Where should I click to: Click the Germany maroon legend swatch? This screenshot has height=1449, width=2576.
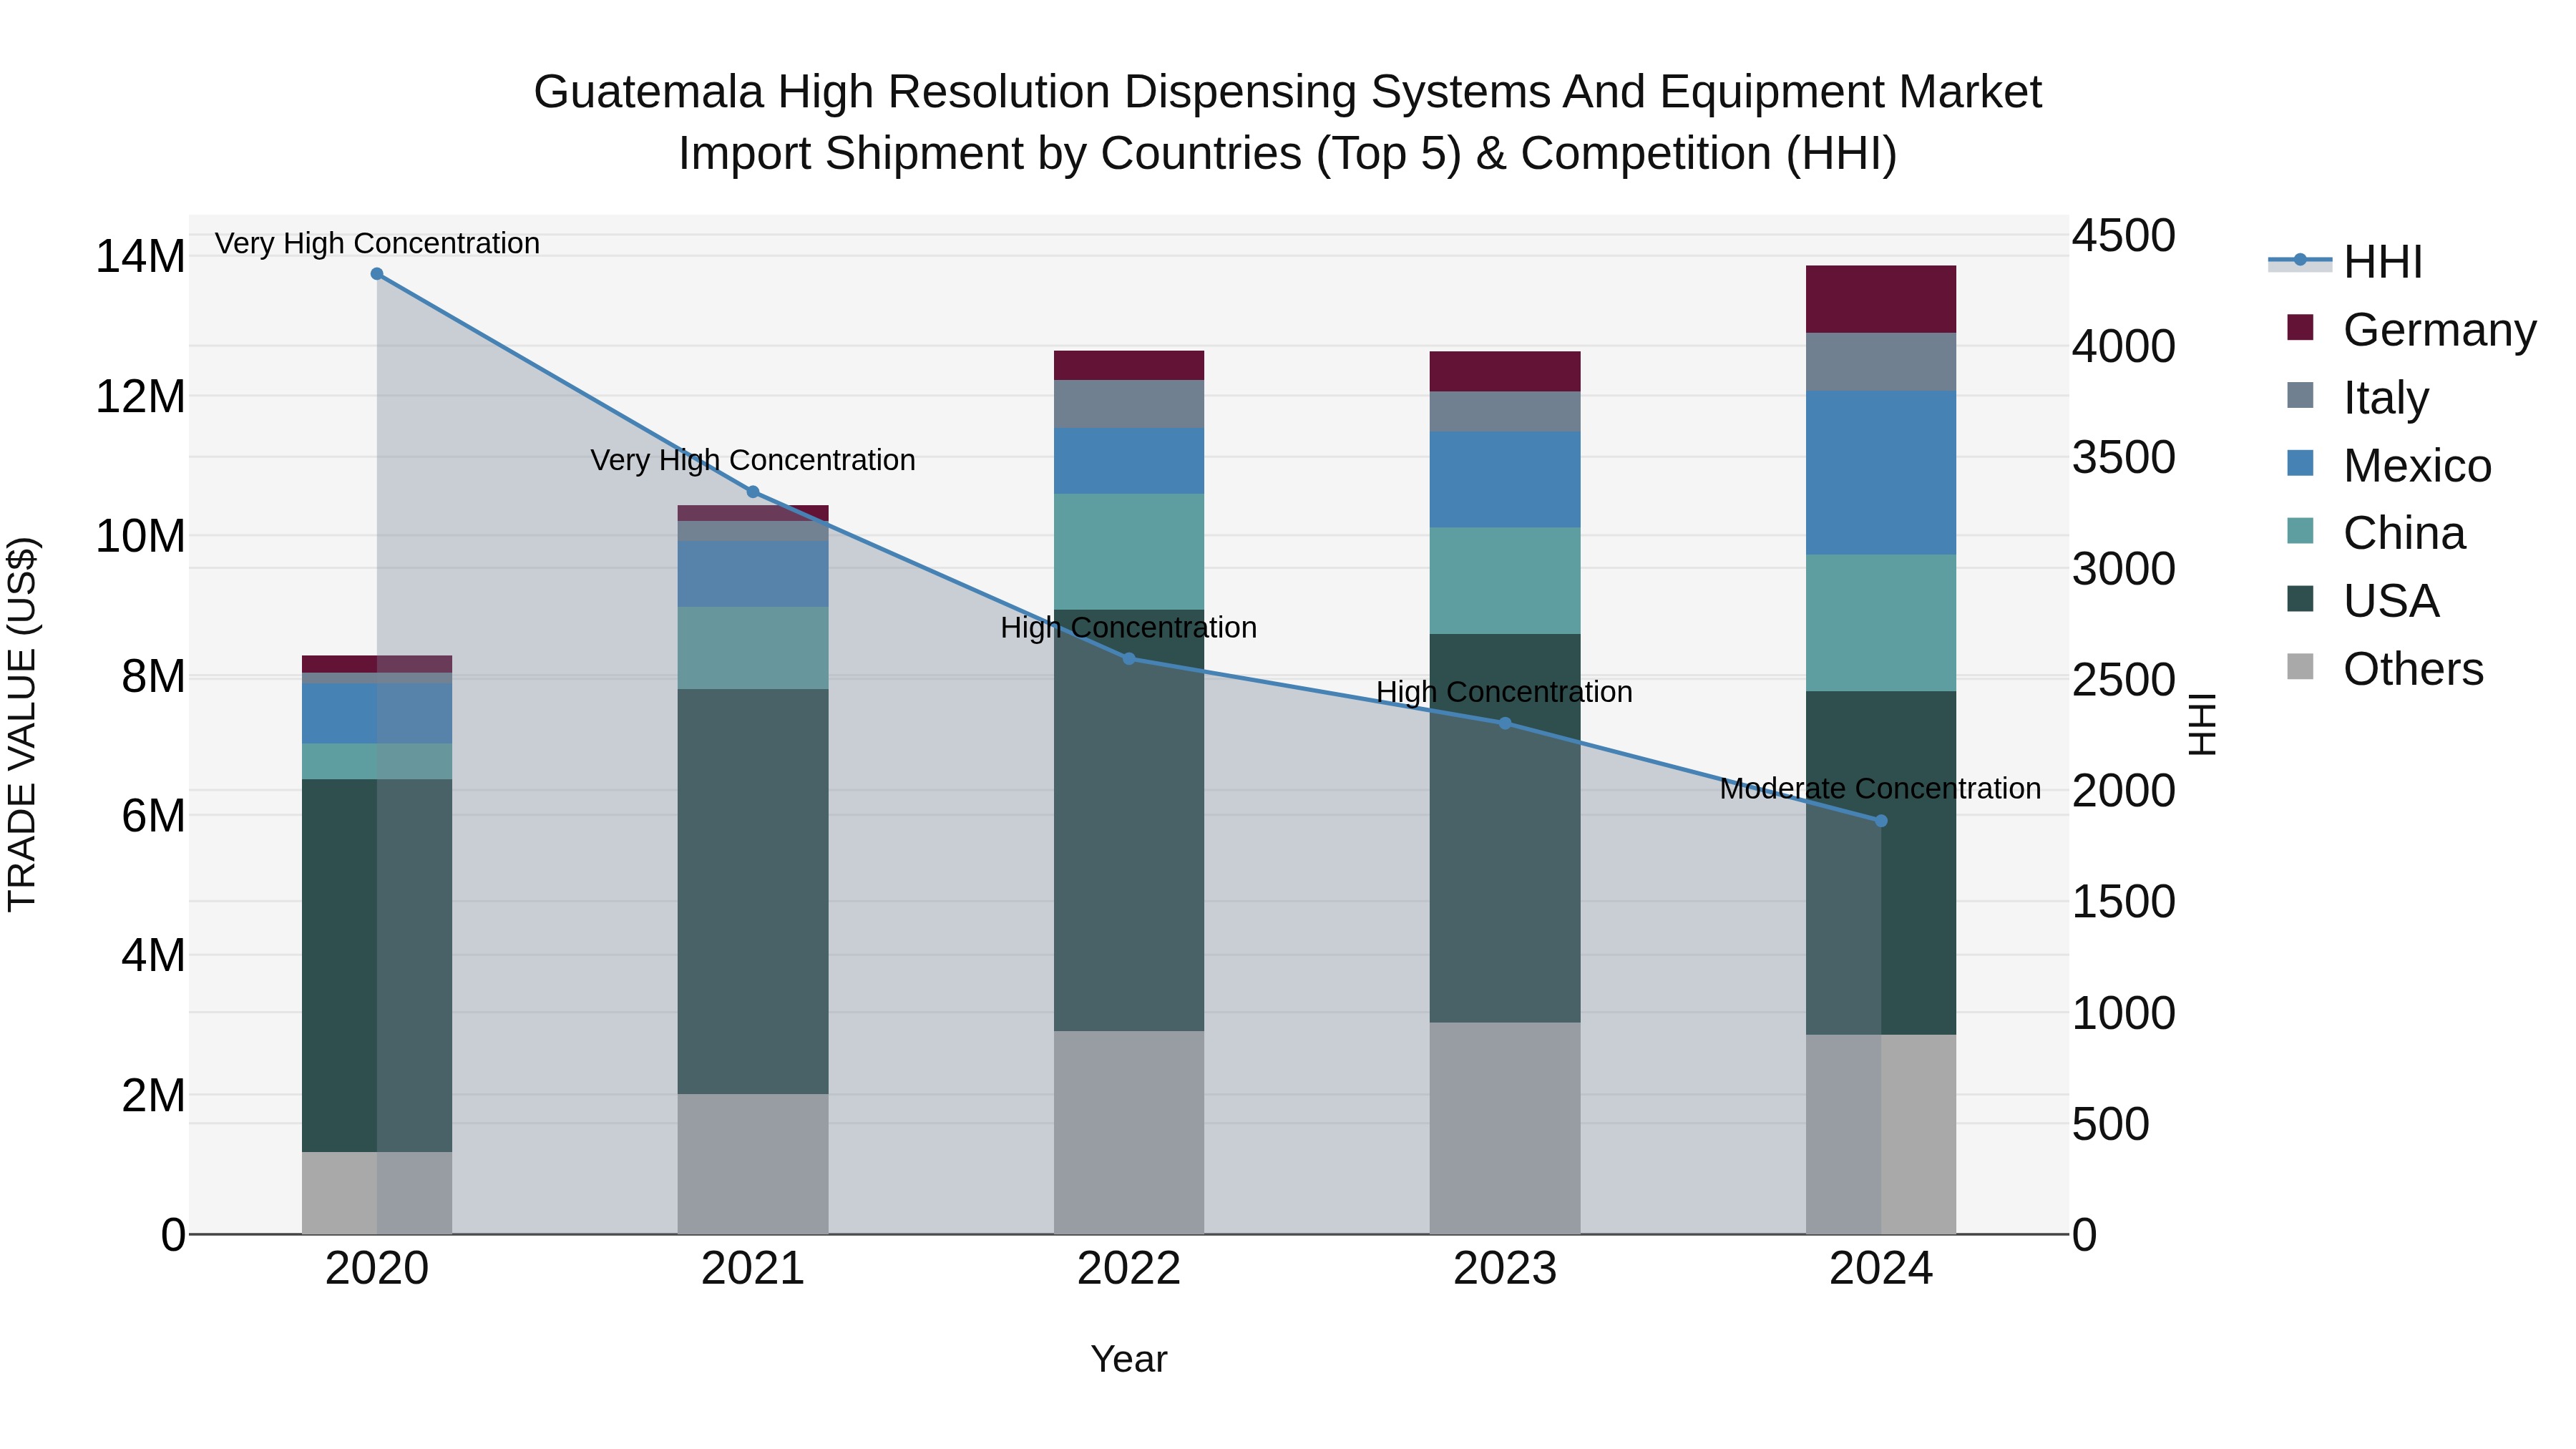tap(2300, 327)
